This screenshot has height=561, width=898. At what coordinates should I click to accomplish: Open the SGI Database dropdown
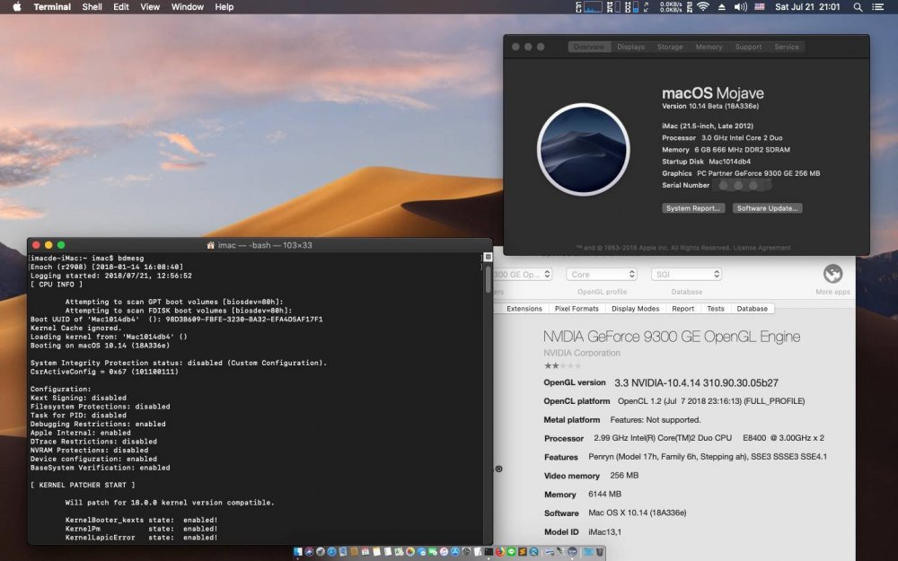tap(686, 274)
